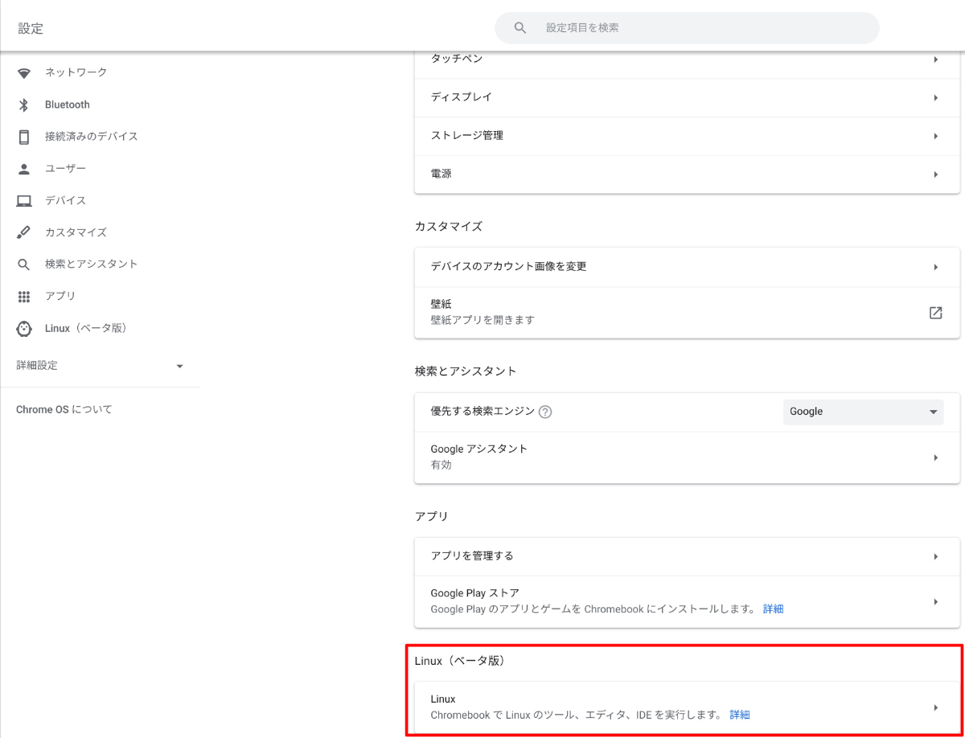This screenshot has width=965, height=738.
Task: Click the Linux（ベータ版）section heading
Action: (462, 661)
